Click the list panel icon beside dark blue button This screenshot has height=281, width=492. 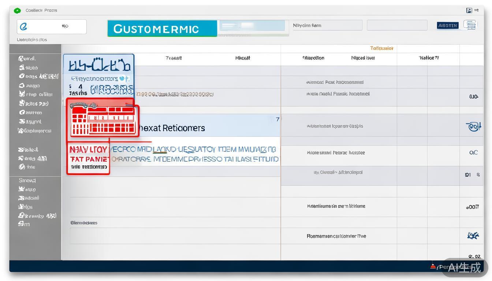(470, 25)
